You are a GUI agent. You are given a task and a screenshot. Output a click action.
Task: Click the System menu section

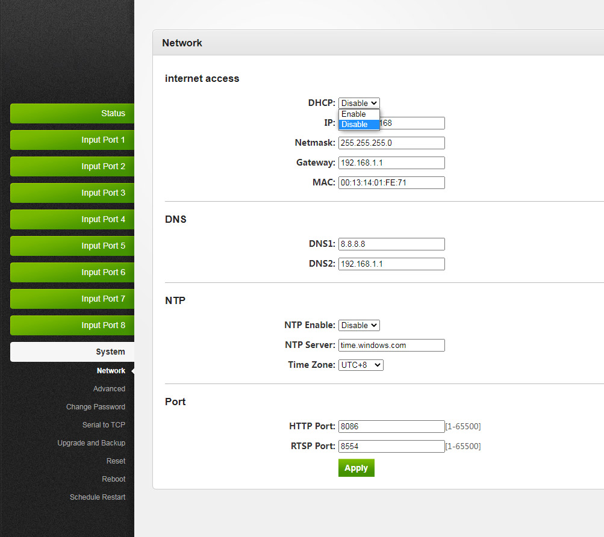click(x=72, y=352)
